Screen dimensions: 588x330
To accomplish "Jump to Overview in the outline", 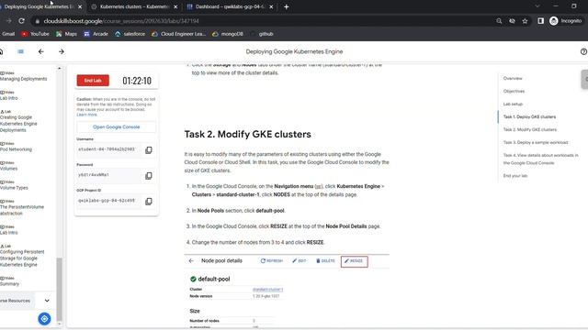I will [x=513, y=78].
